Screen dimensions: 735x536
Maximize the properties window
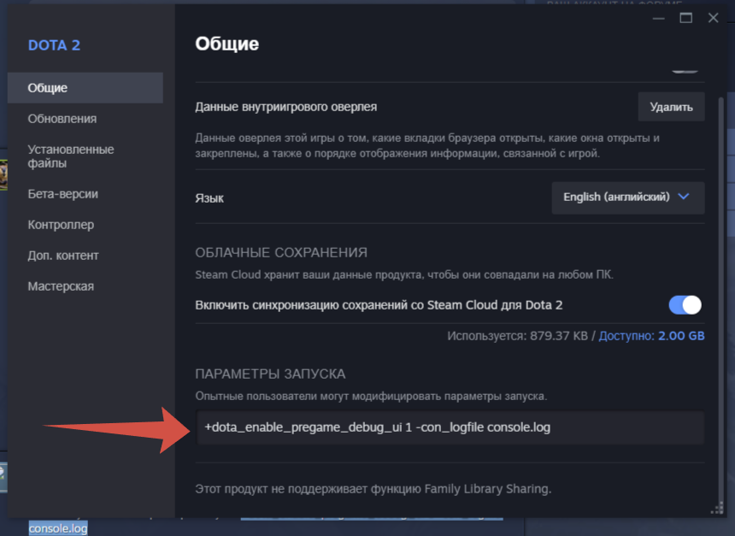pos(685,18)
